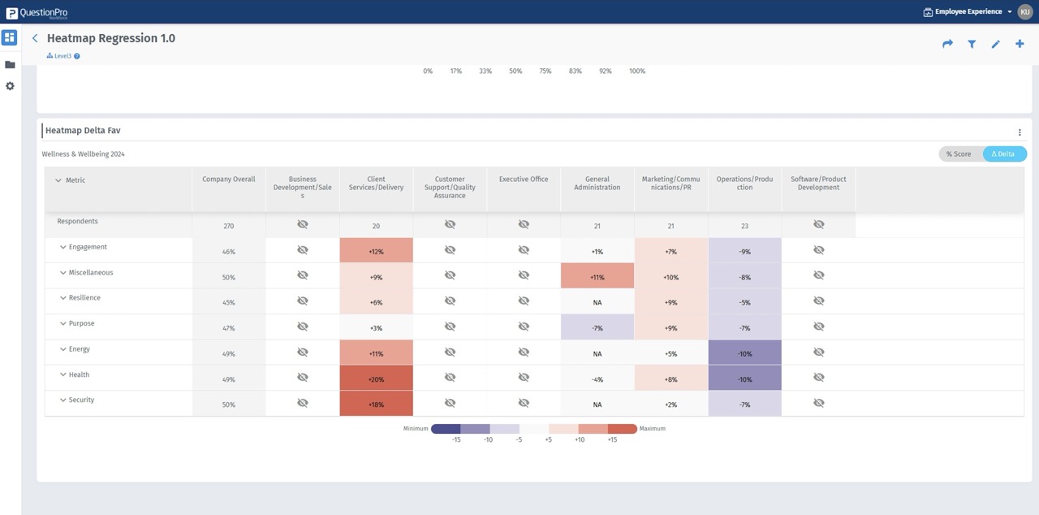Expand the Engagement metric row
The width and height of the screenshot is (1039, 515).
click(x=63, y=247)
